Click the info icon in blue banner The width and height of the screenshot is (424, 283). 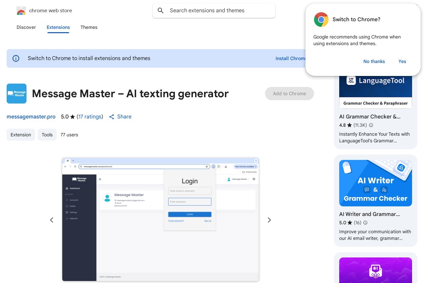(x=16, y=58)
